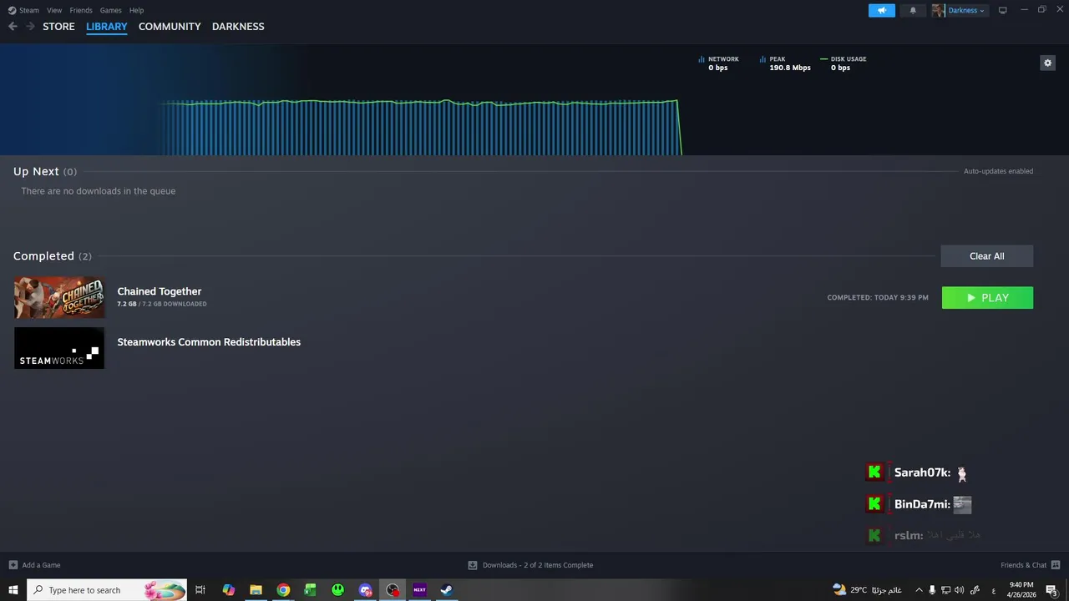This screenshot has width=1069, height=601.
Task: Play Chained Together
Action: pos(987,298)
